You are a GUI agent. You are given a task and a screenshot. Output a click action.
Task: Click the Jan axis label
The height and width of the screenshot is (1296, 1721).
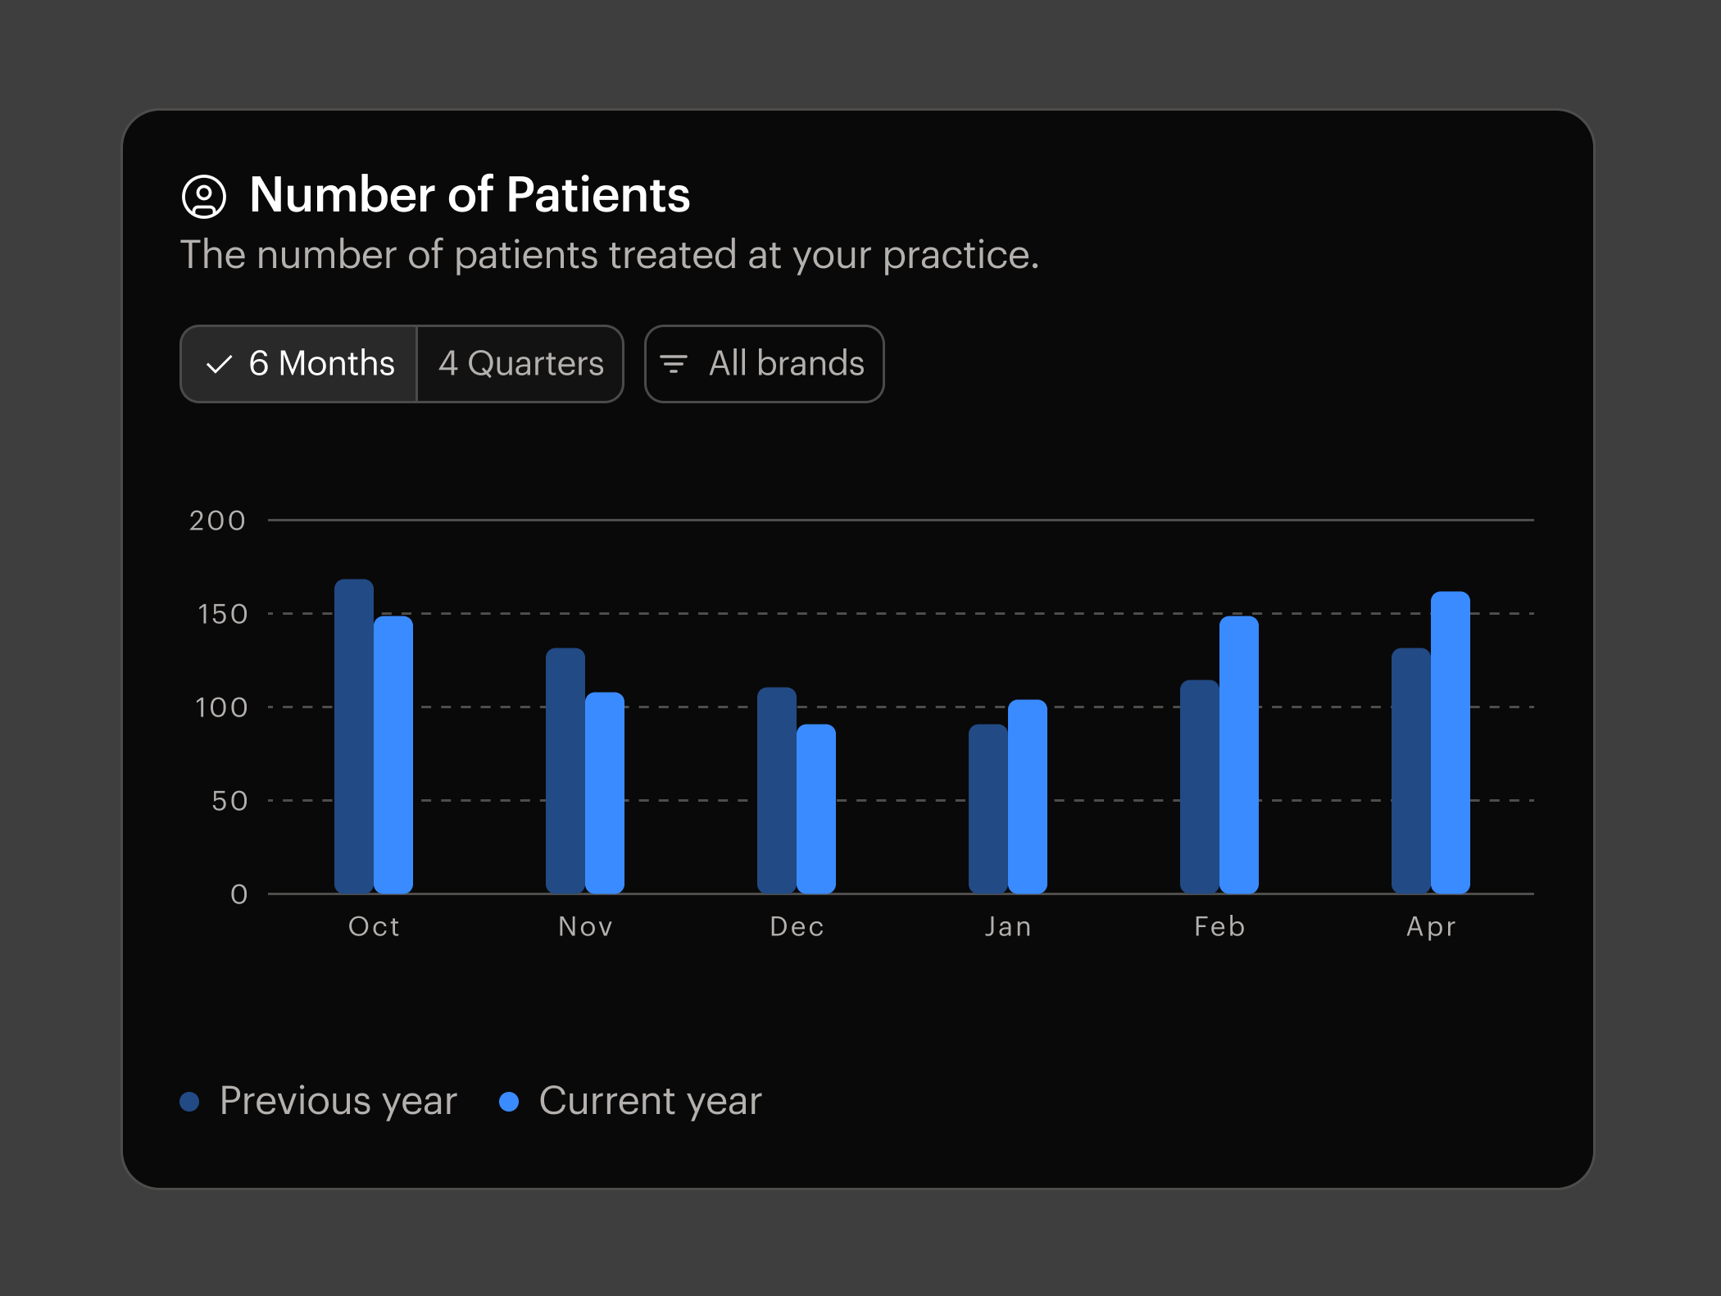click(x=1008, y=926)
